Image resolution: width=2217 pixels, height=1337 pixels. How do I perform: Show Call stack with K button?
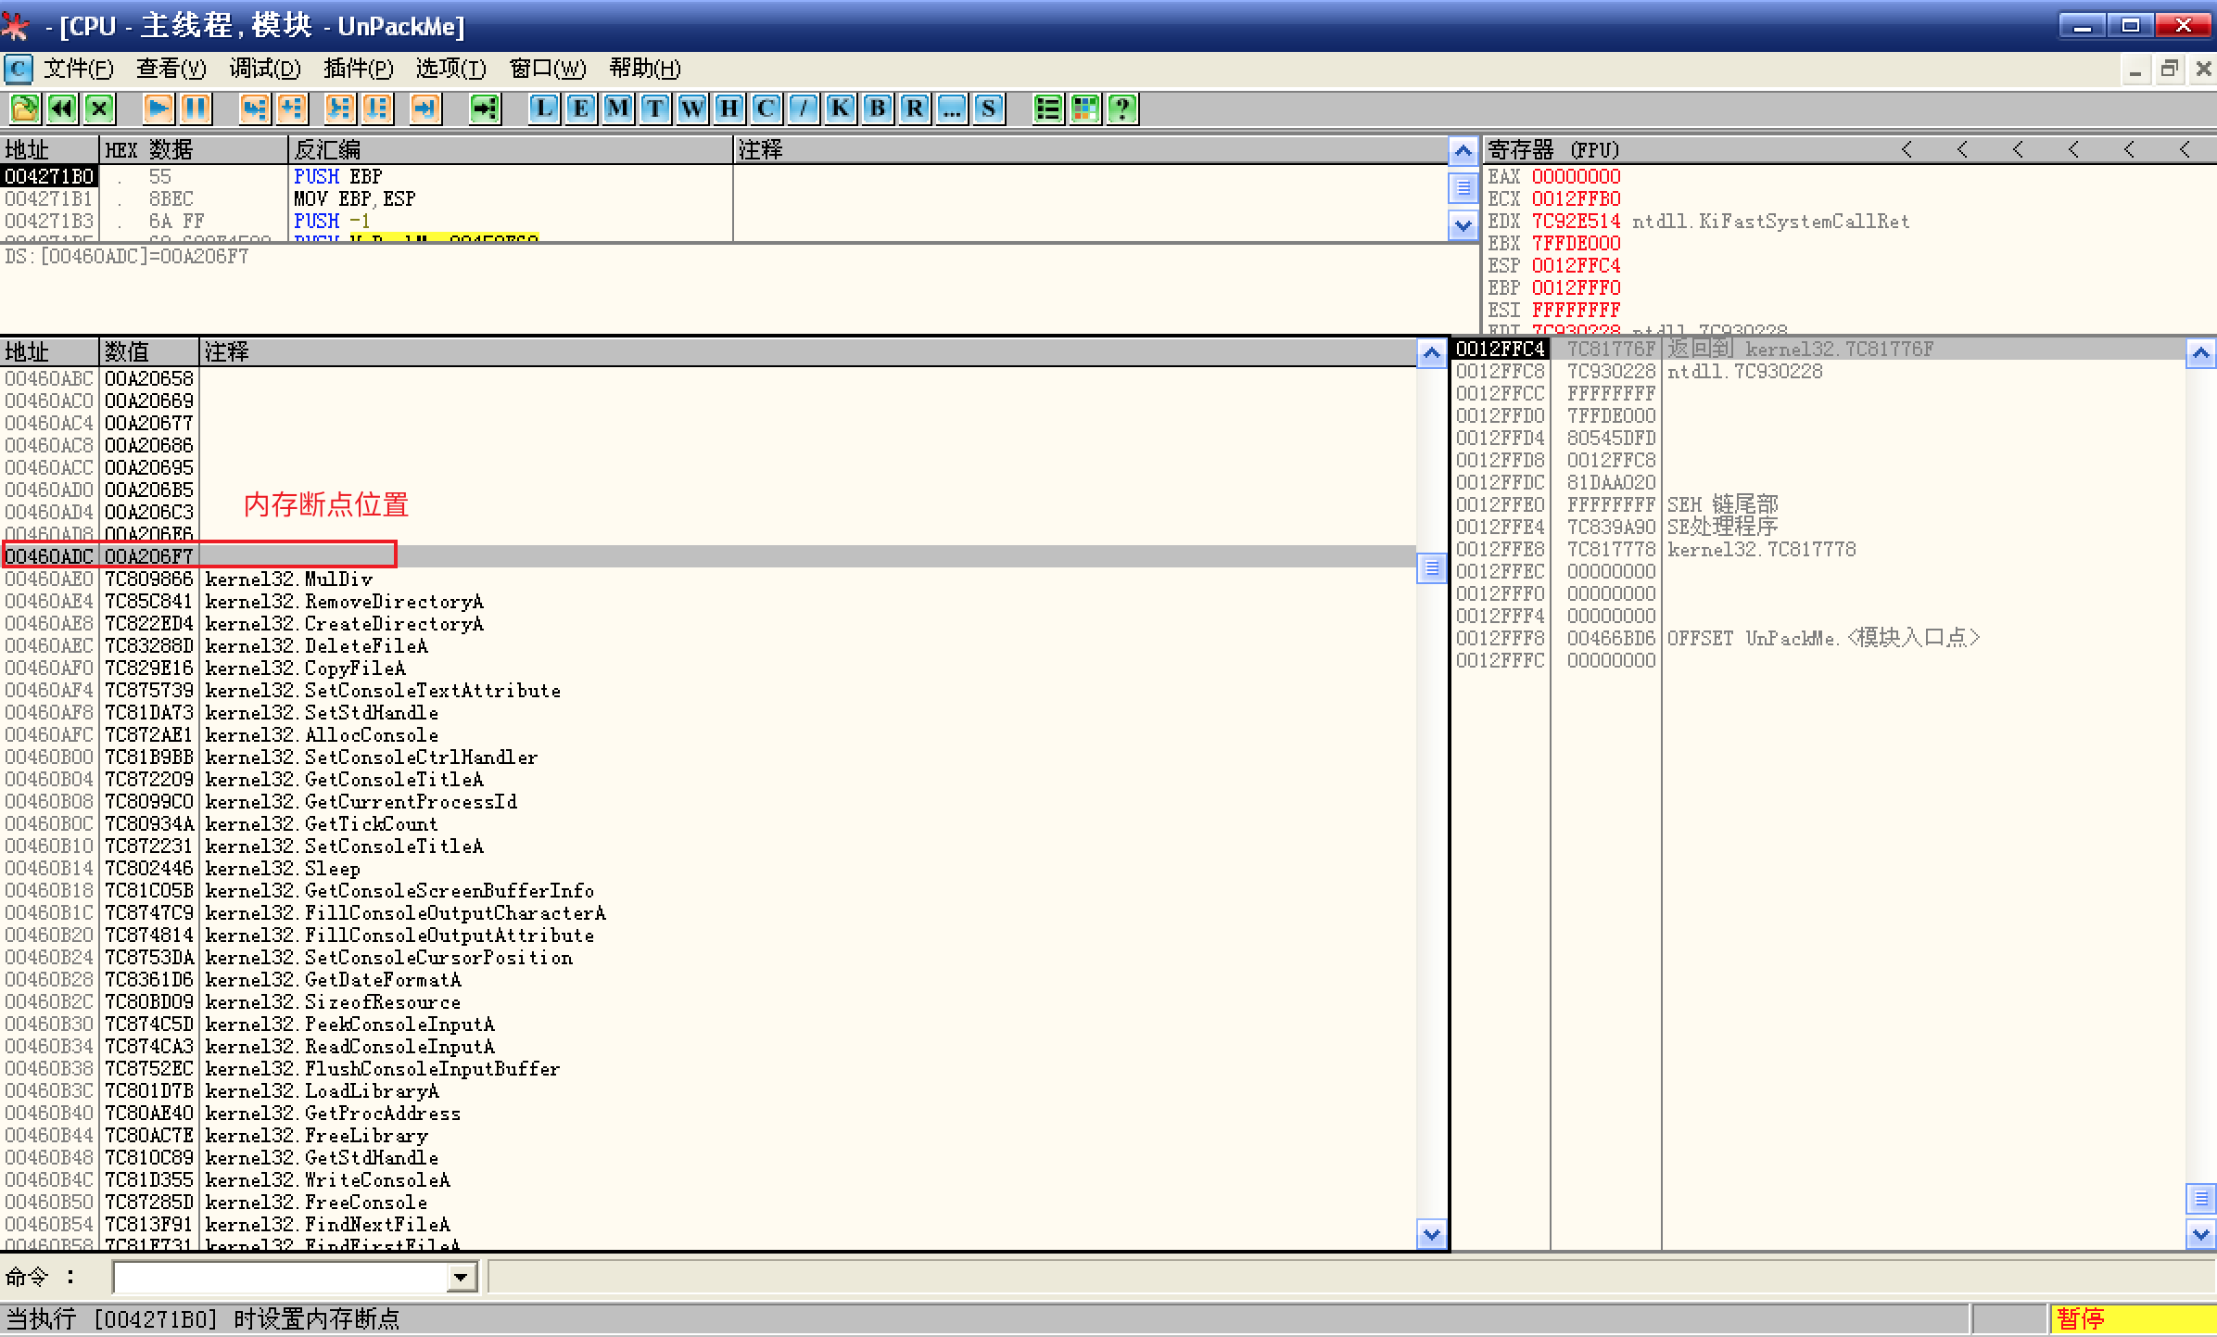841,109
